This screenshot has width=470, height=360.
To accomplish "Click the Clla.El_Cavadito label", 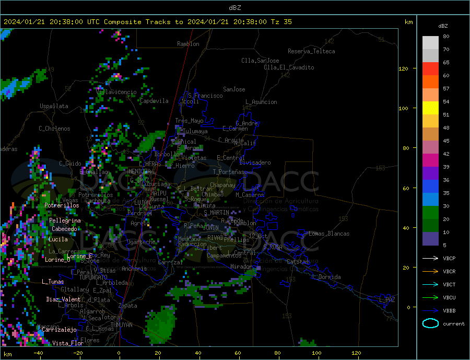I will 289,67.
